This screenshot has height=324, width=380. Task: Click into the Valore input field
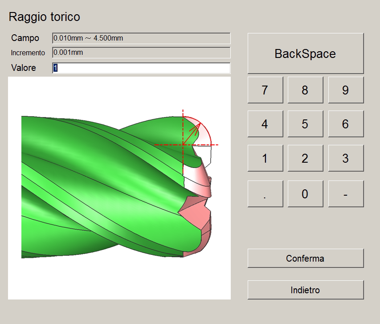[141, 68]
